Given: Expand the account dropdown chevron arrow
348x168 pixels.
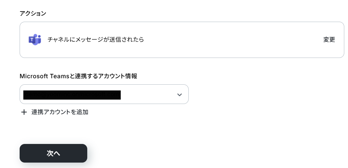Looking at the screenshot, I should 180,94.
